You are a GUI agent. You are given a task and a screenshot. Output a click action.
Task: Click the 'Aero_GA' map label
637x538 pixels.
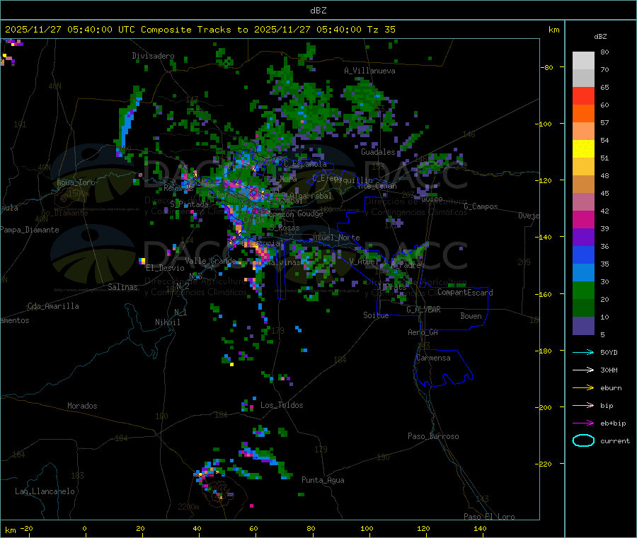[x=423, y=332]
